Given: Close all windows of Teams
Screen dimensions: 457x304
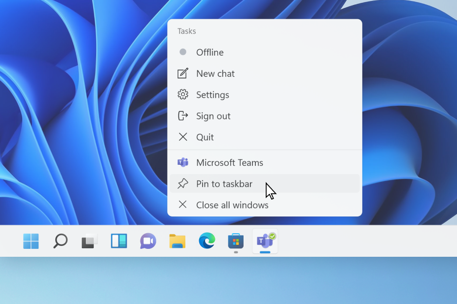Looking at the screenshot, I should pos(265,205).
